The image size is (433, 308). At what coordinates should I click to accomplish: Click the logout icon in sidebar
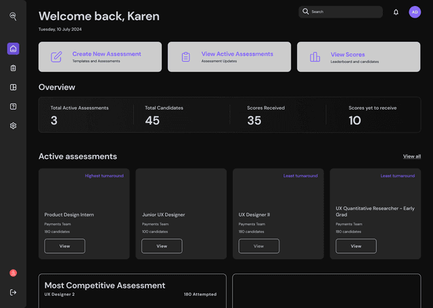click(x=13, y=292)
